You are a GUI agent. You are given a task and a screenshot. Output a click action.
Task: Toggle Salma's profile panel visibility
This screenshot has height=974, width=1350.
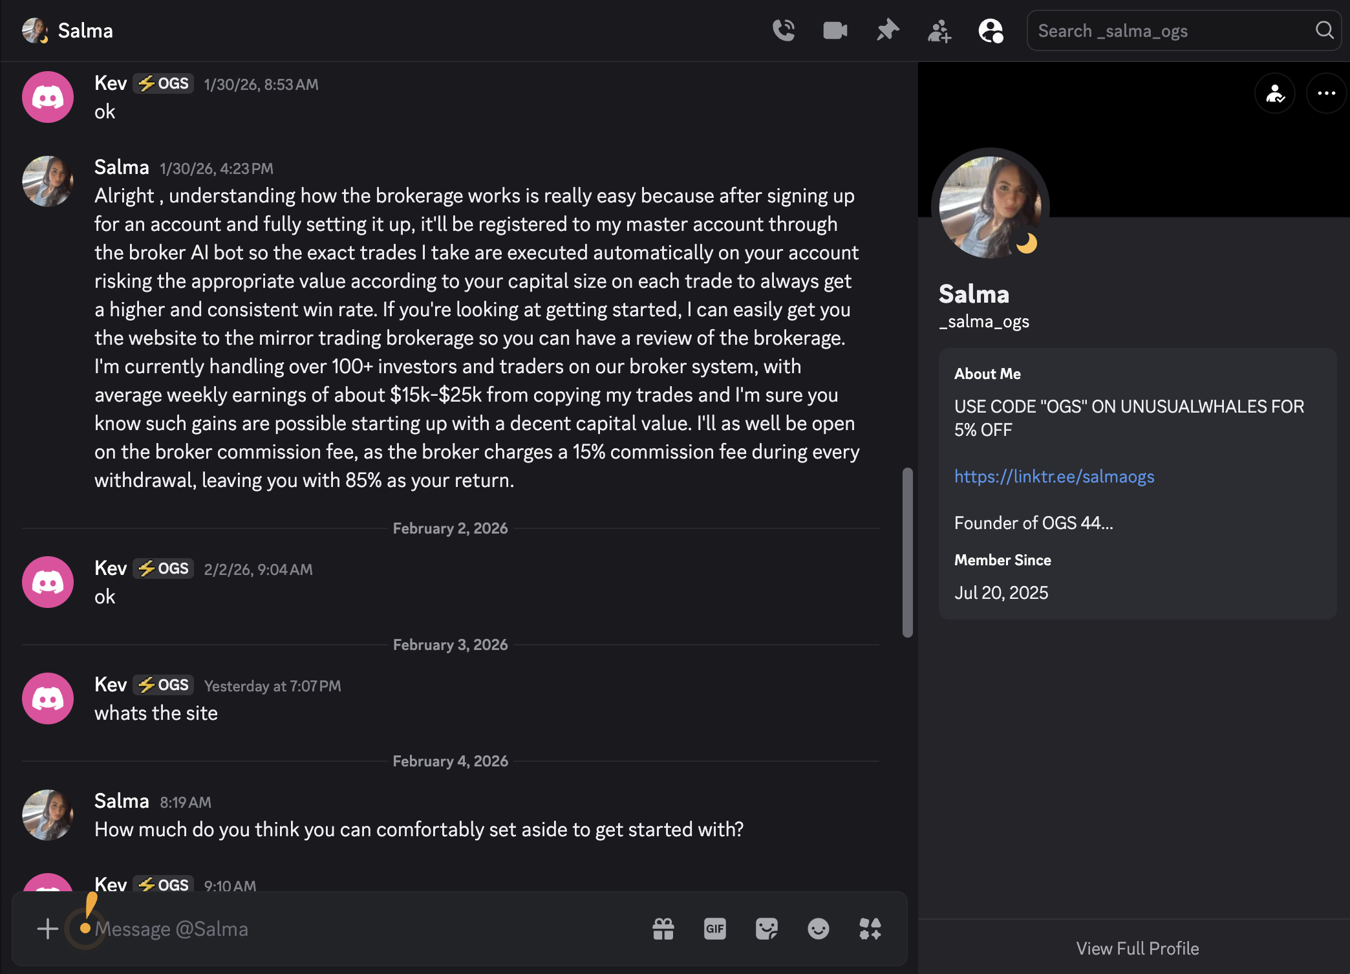click(991, 30)
